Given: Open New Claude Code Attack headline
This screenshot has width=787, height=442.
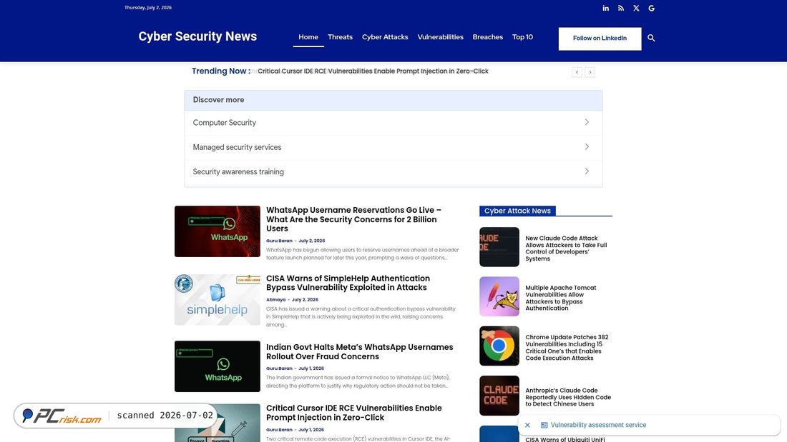Looking at the screenshot, I should pos(566,248).
